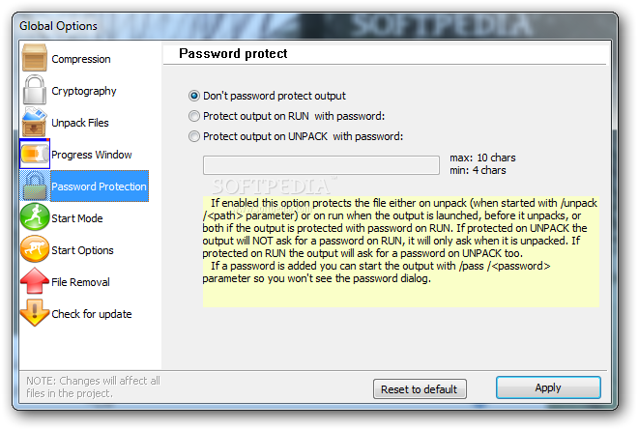Image resolution: width=638 pixels, height=430 pixels.
Task: Select the File Removal red arrow icon
Action: point(35,280)
